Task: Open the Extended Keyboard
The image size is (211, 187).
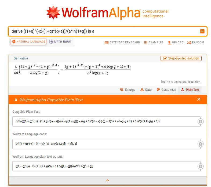Action: click(122, 43)
